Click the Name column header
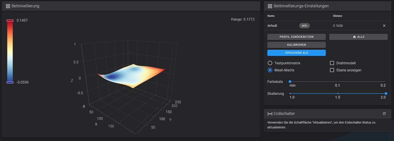The height and width of the screenshot is (141, 394). point(271,16)
